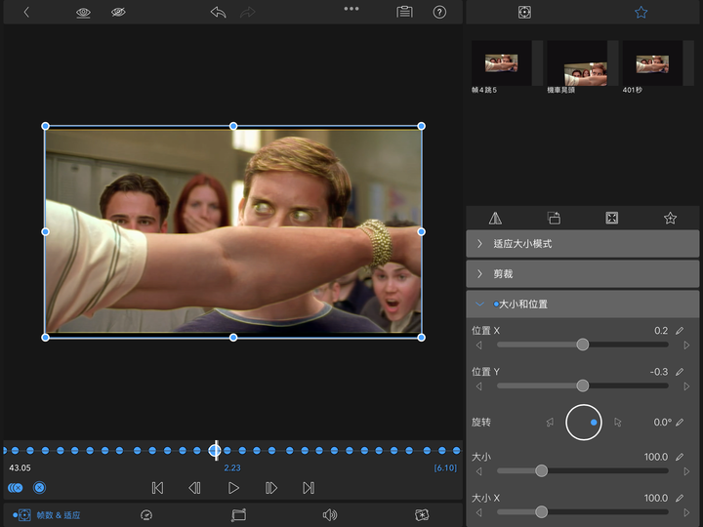Adjust the 位置 X slider

[x=582, y=345]
